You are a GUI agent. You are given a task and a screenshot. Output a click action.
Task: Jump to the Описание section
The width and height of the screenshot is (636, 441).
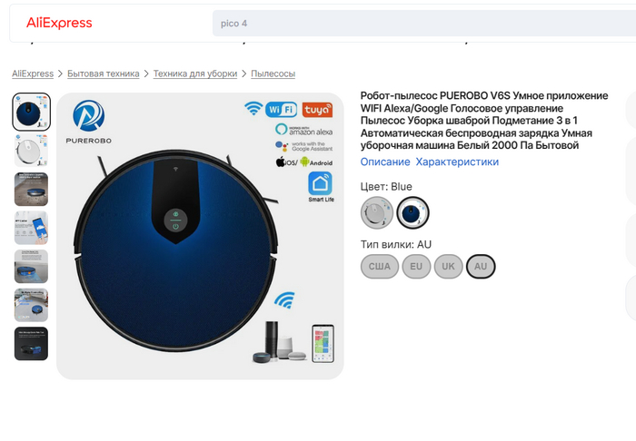tap(385, 162)
